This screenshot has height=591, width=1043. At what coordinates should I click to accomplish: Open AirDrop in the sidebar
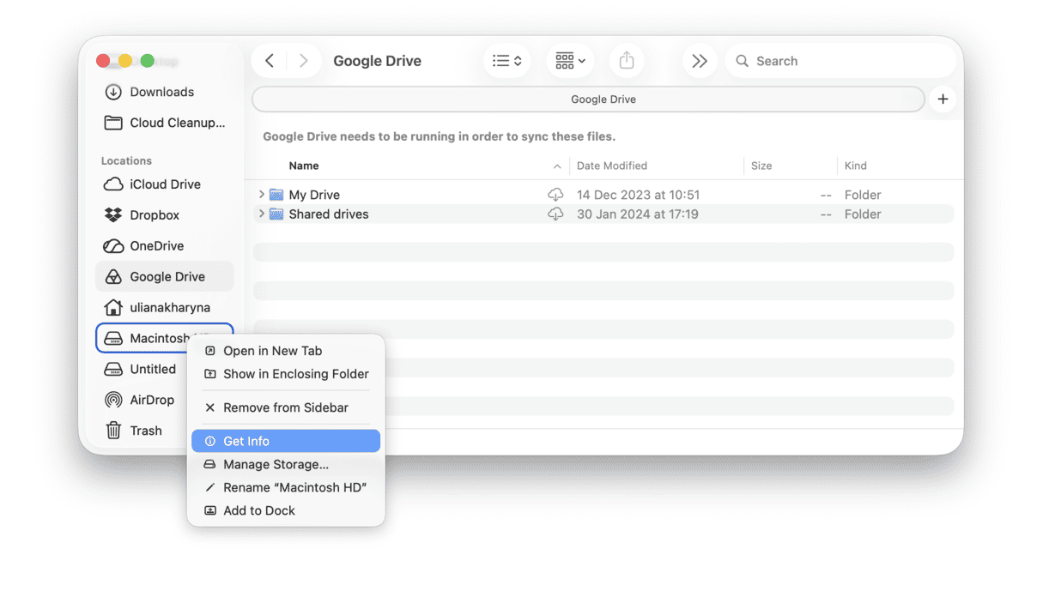152,401
